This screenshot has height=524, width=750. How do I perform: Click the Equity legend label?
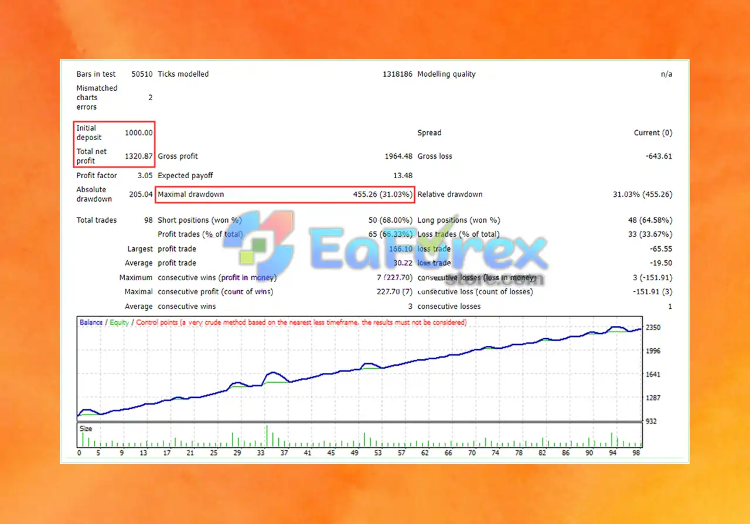coord(120,322)
